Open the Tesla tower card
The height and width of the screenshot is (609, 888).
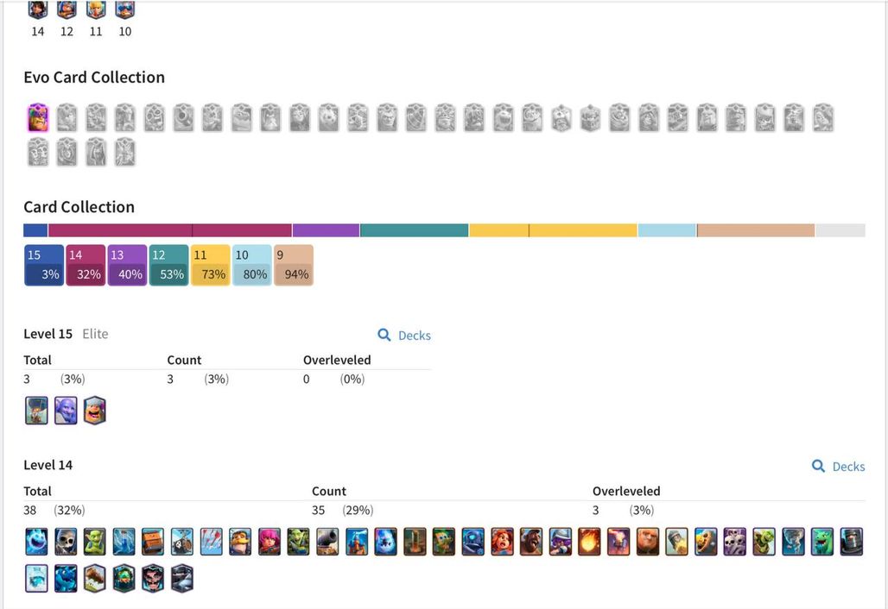[x=357, y=541]
